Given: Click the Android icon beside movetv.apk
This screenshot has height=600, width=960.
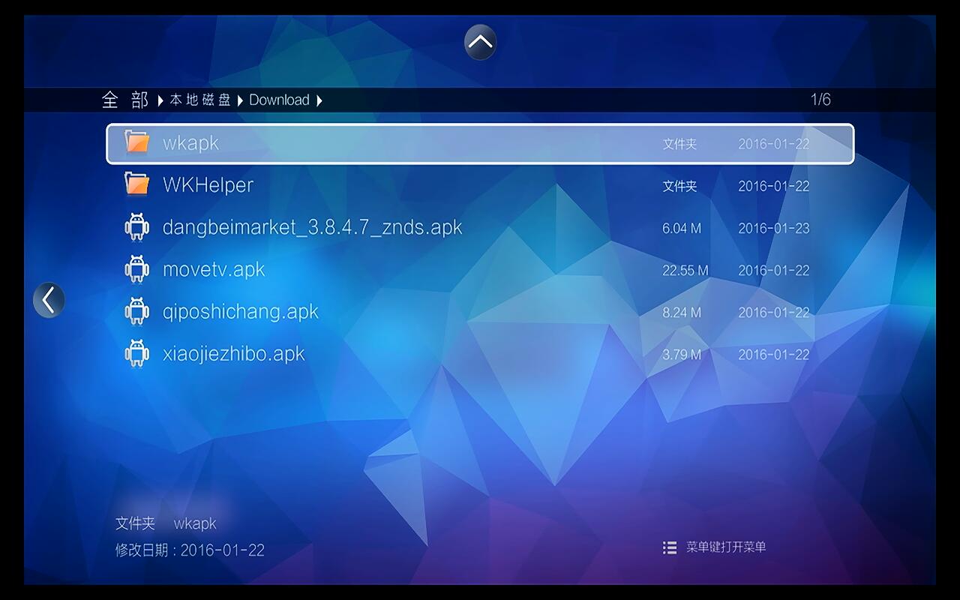Looking at the screenshot, I should pyautogui.click(x=136, y=269).
